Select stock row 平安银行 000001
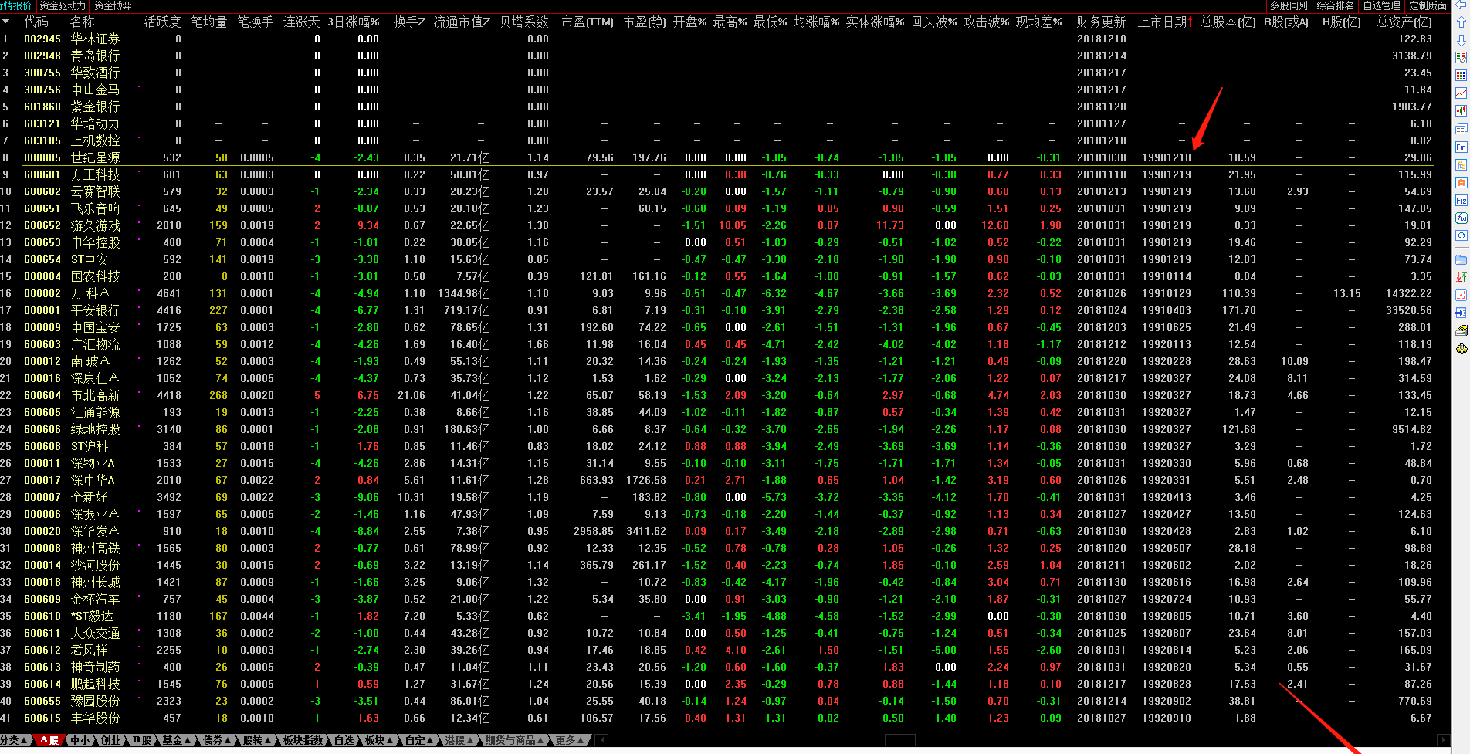This screenshot has height=754, width=1470. point(718,310)
